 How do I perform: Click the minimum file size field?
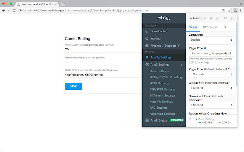pyautogui.click(x=103, y=62)
